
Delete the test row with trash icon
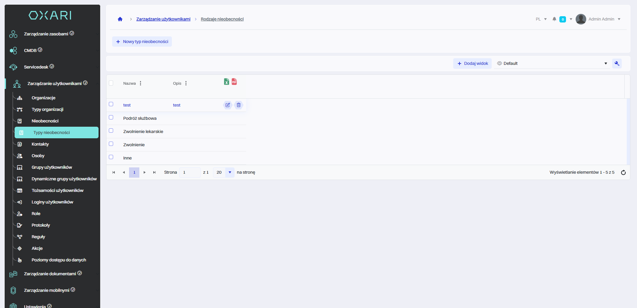click(x=239, y=105)
